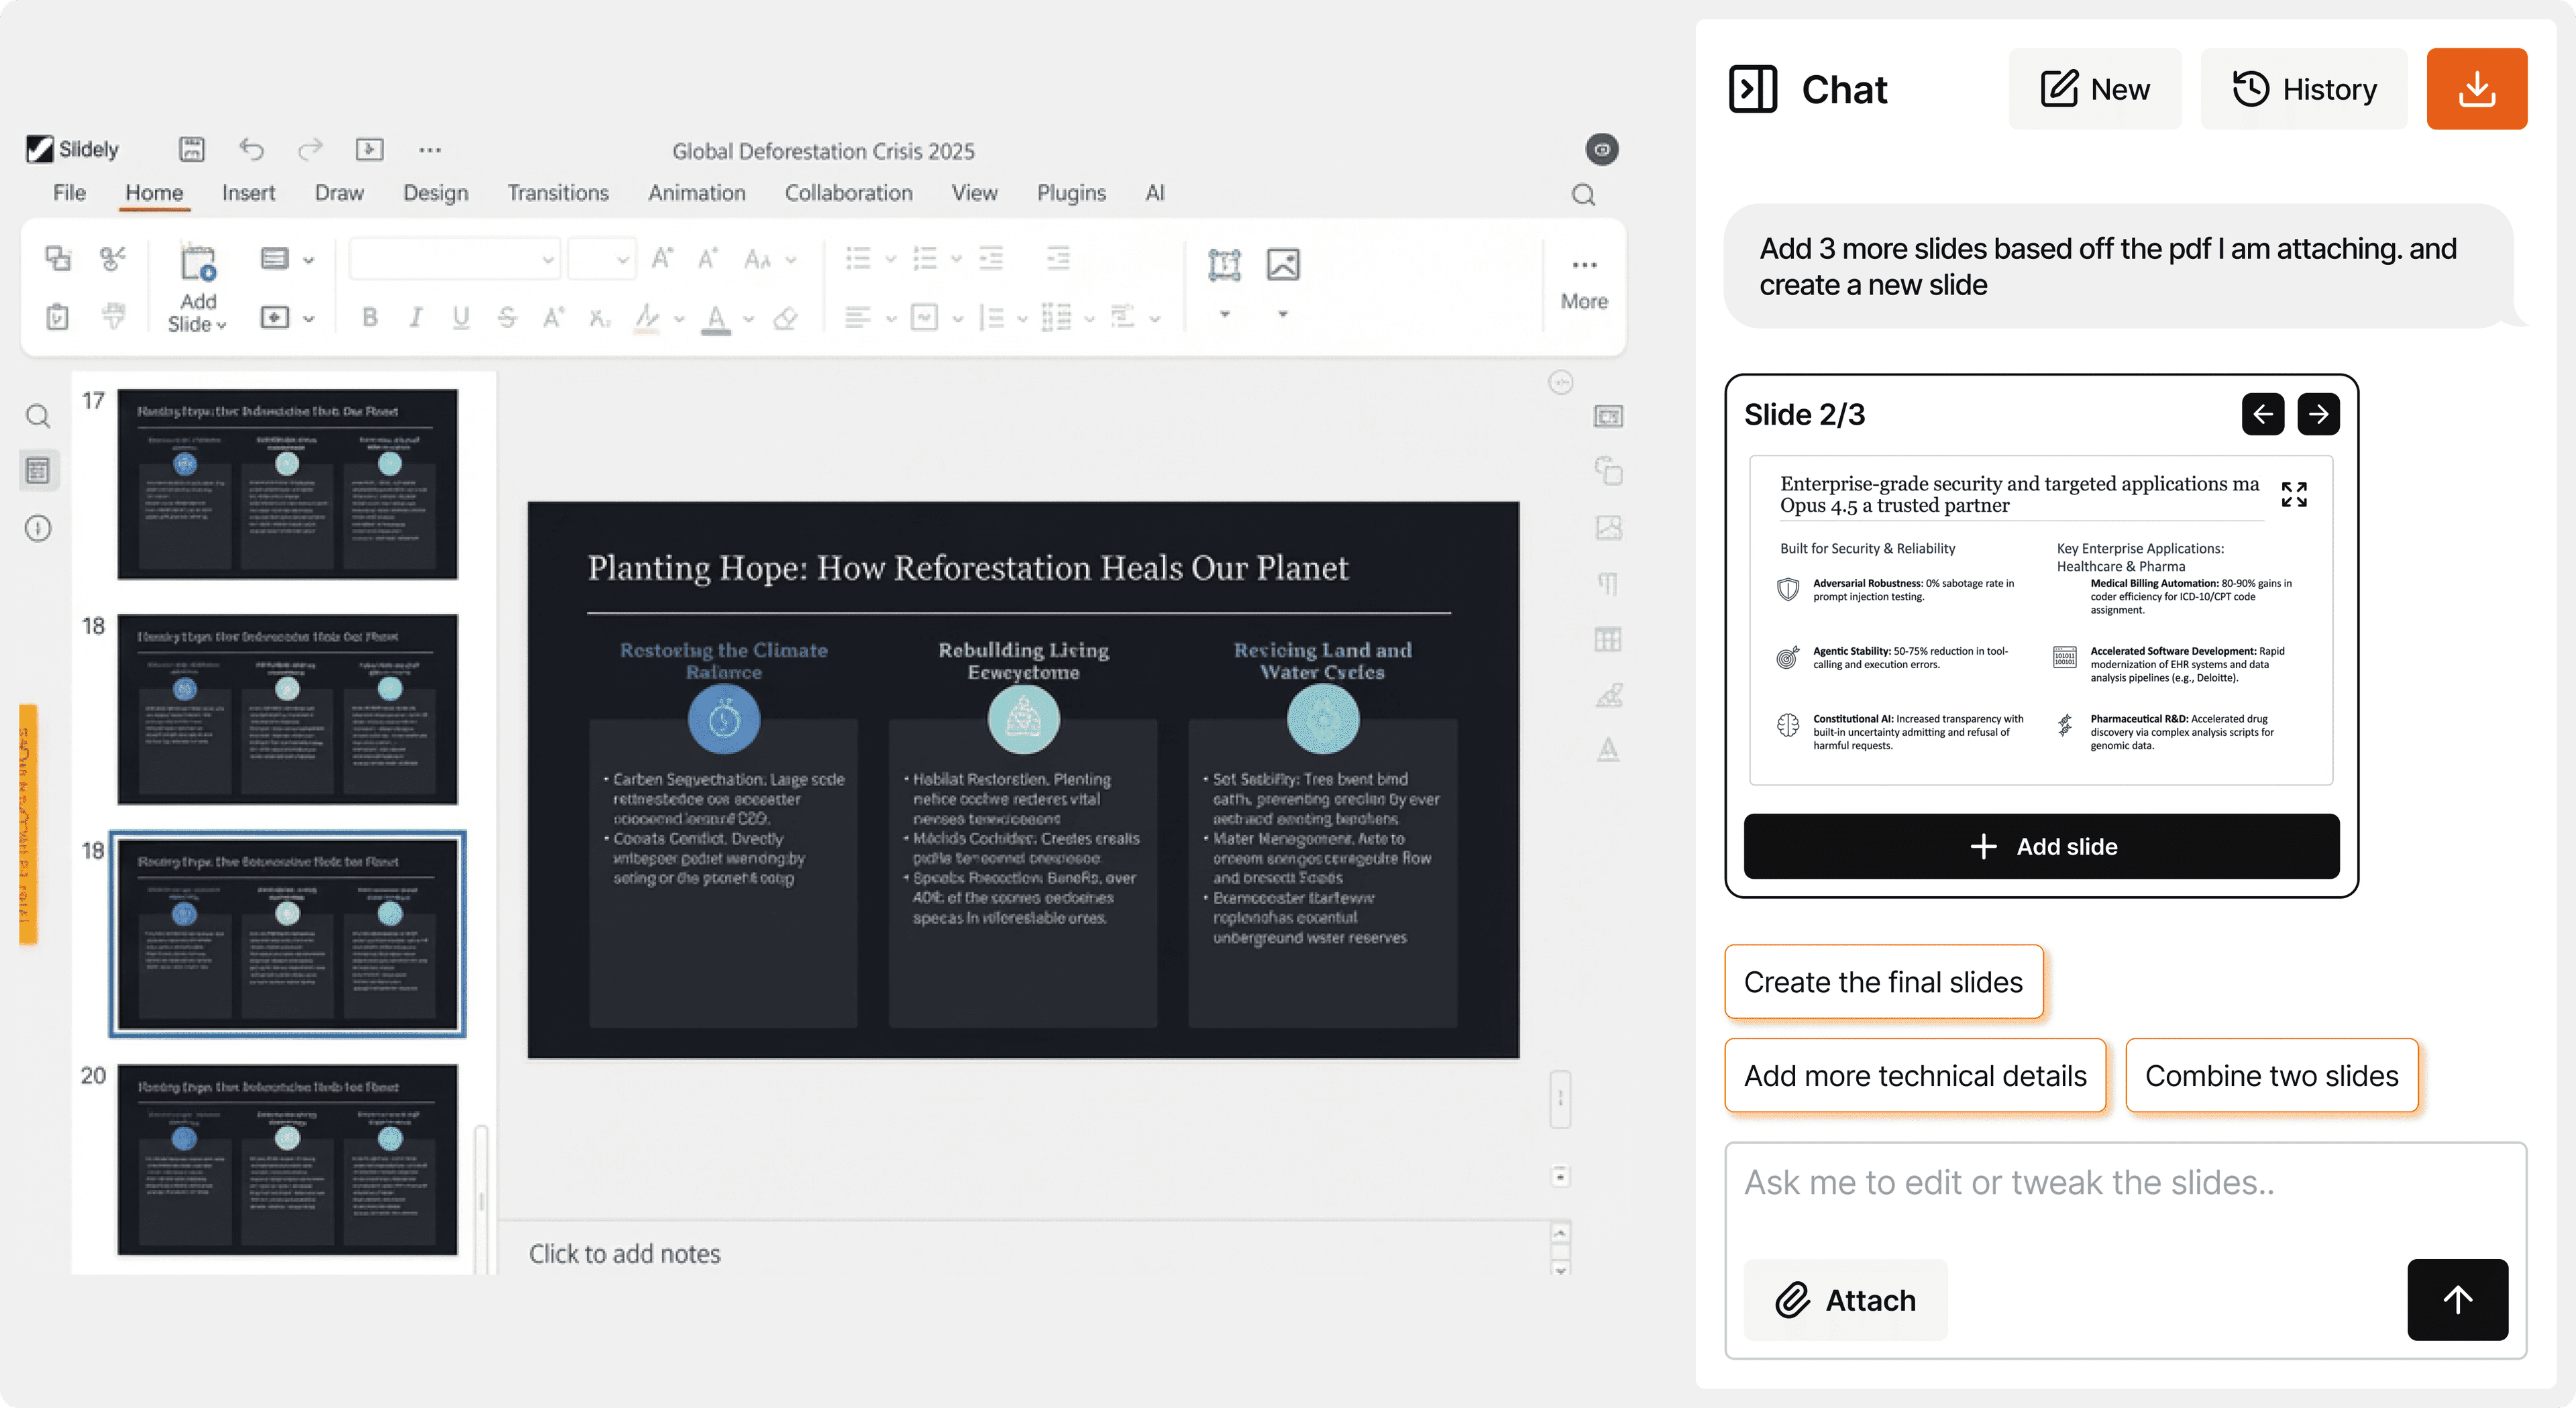The image size is (2576, 1408).
Task: Select the Cut (scissors) icon
Action: [113, 258]
